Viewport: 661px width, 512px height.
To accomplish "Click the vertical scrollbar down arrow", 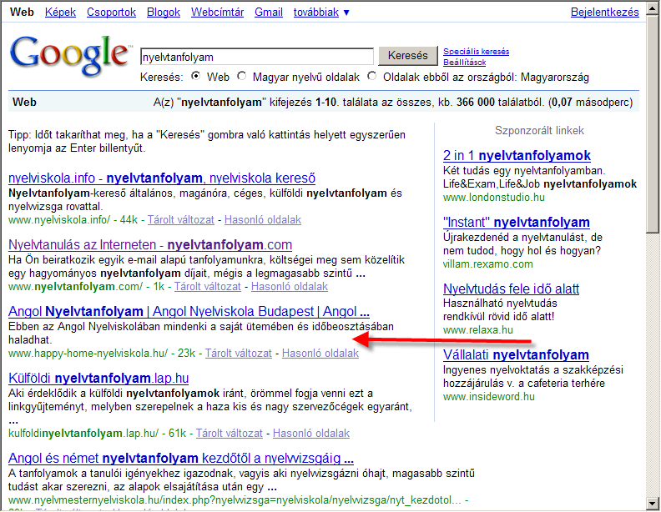I will pos(653,503).
